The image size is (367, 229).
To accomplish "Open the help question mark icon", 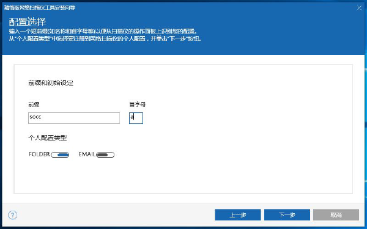I will tap(13, 215).
